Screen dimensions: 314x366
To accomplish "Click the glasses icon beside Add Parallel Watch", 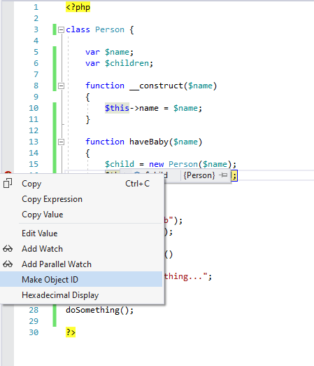I will [x=8, y=264].
